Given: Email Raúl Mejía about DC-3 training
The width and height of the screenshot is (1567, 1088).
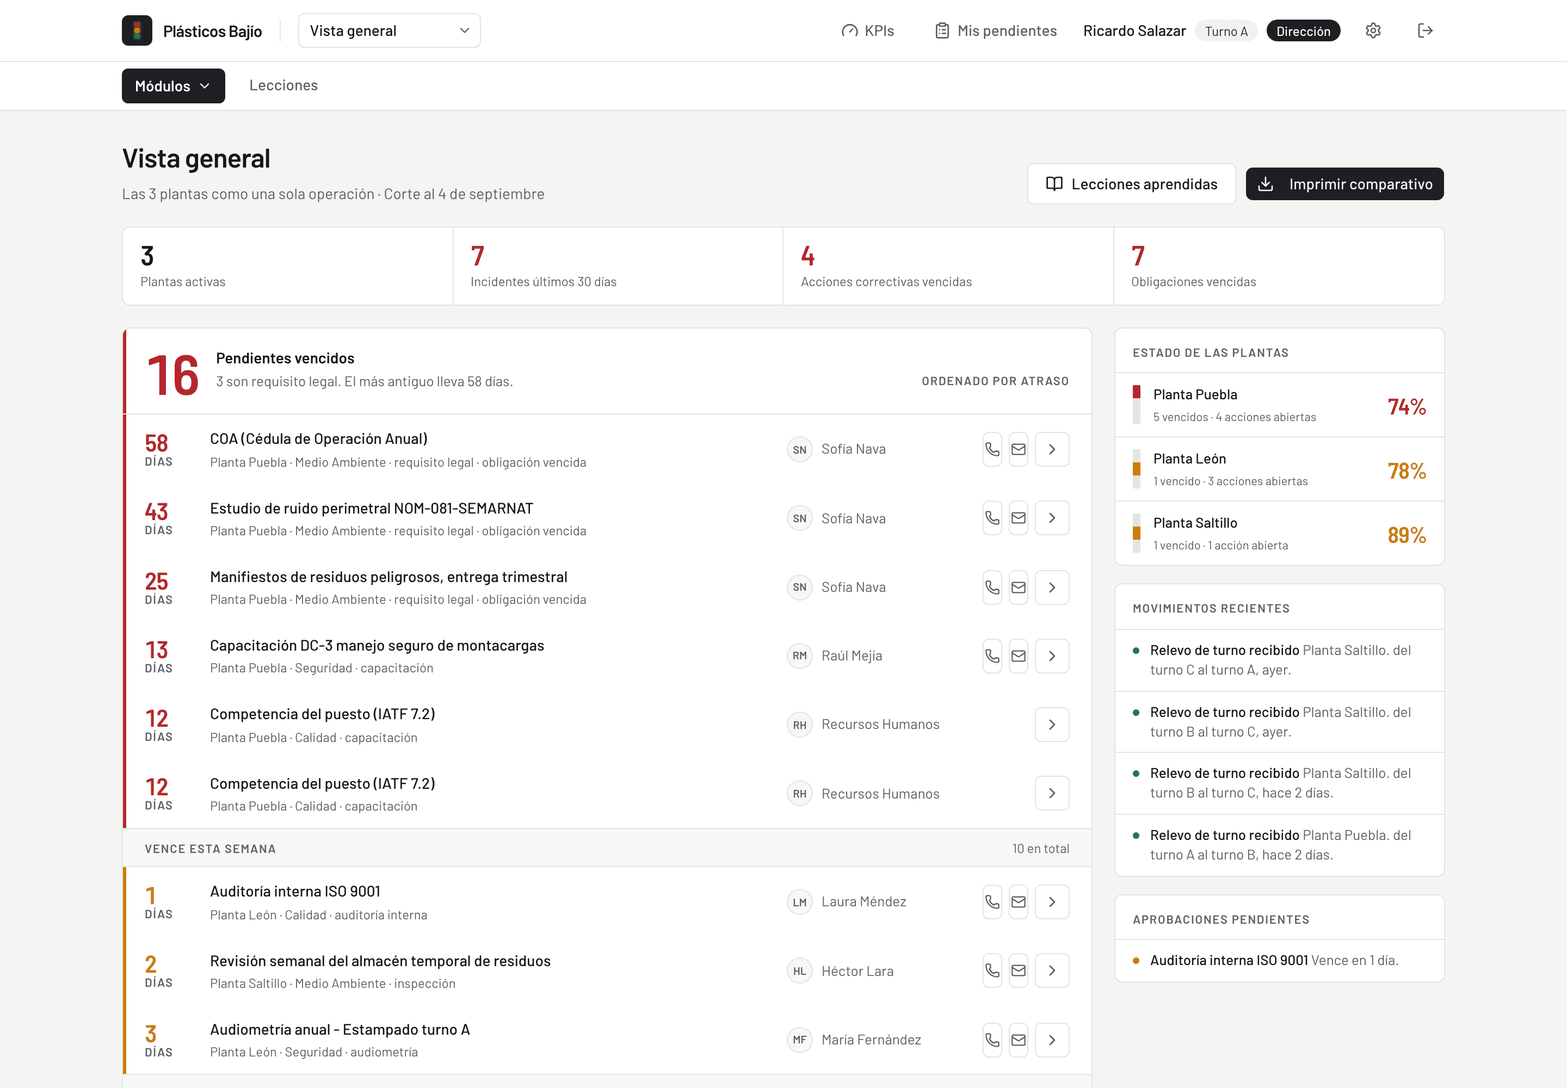Looking at the screenshot, I should point(1018,656).
